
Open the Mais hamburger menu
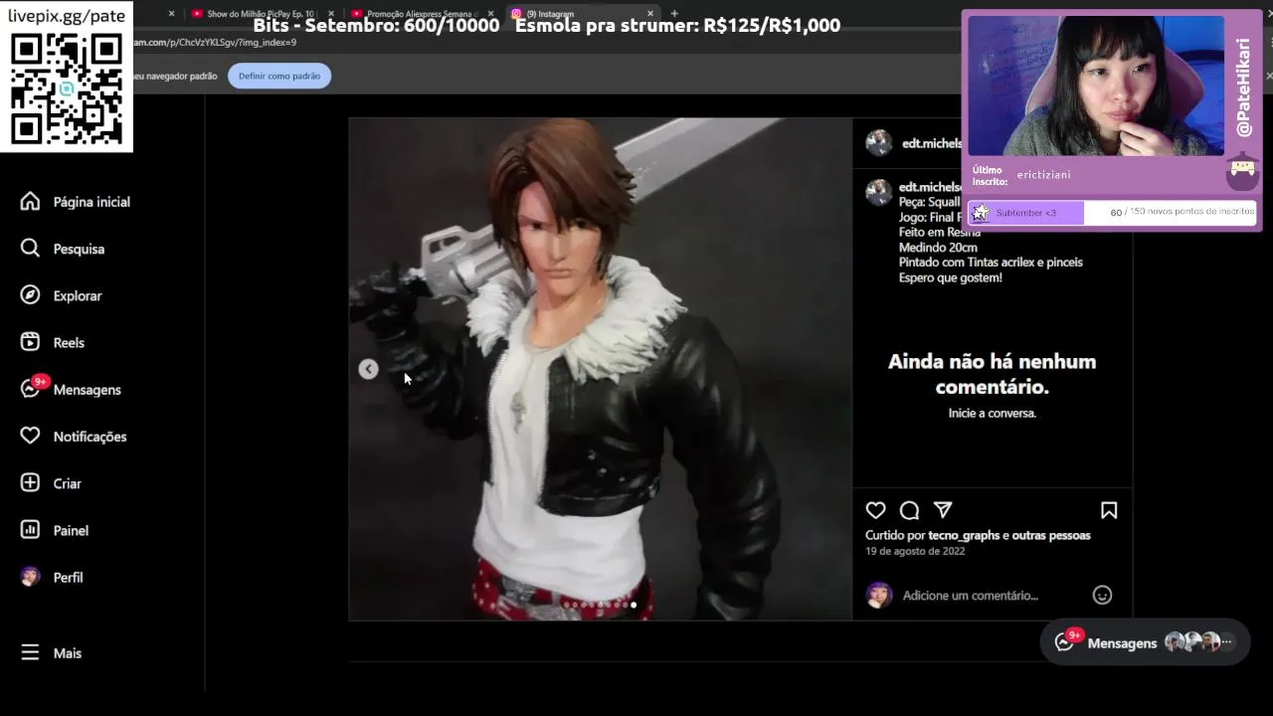51,652
